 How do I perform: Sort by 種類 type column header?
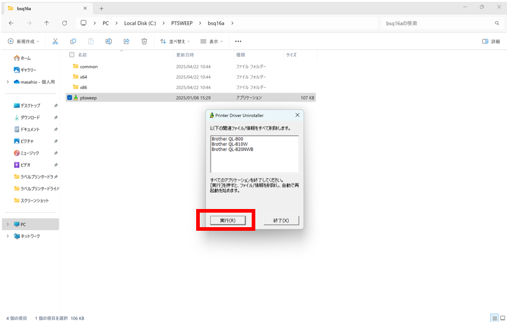coord(241,55)
